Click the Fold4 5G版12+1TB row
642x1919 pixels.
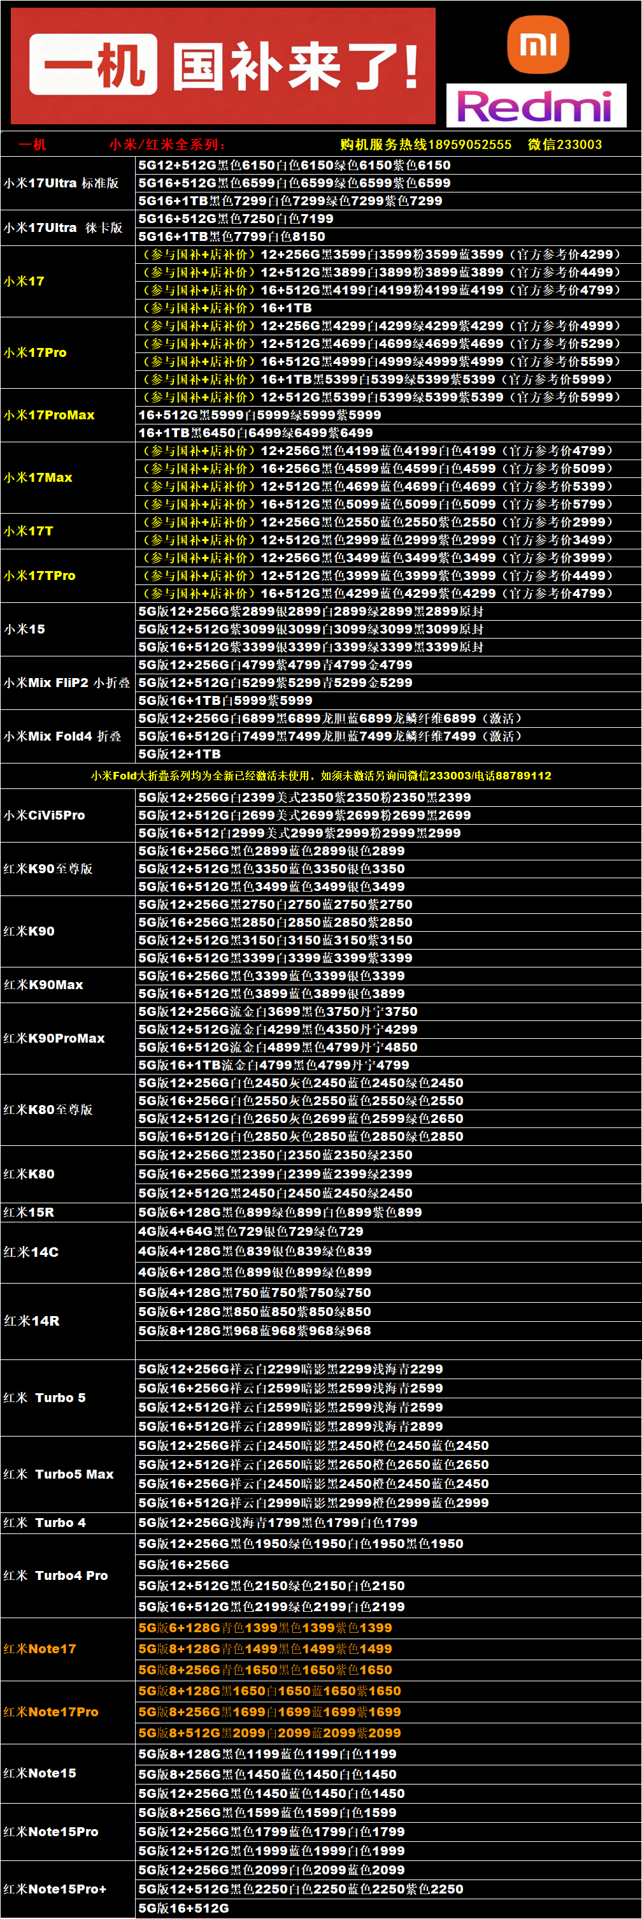(388, 755)
